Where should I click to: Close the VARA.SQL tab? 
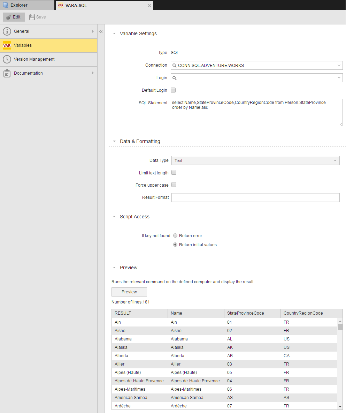pyautogui.click(x=149, y=6)
